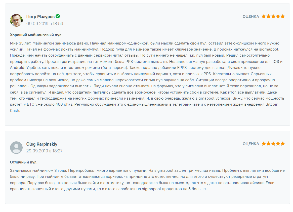Click first star in Петр Мазуров's rating
Image resolution: width=293 pixels, height=212 pixels.
[x=264, y=16]
